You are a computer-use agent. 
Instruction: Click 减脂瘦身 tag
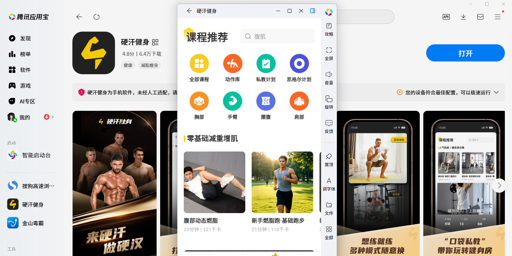click(x=149, y=65)
